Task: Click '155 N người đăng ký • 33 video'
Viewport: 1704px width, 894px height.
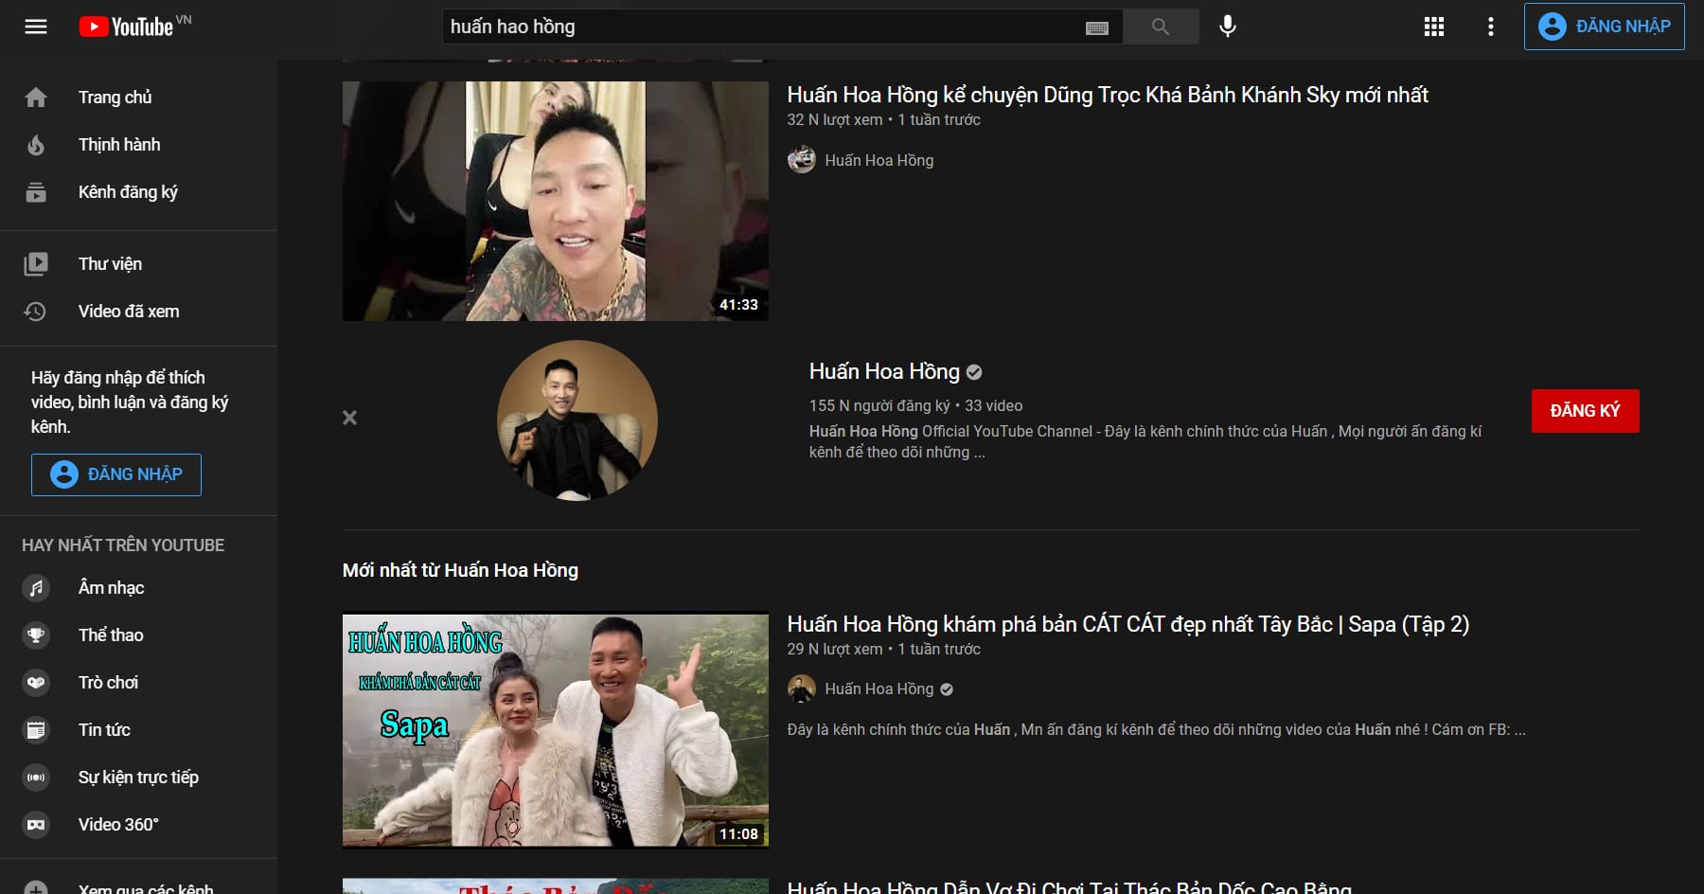Action: tap(915, 405)
